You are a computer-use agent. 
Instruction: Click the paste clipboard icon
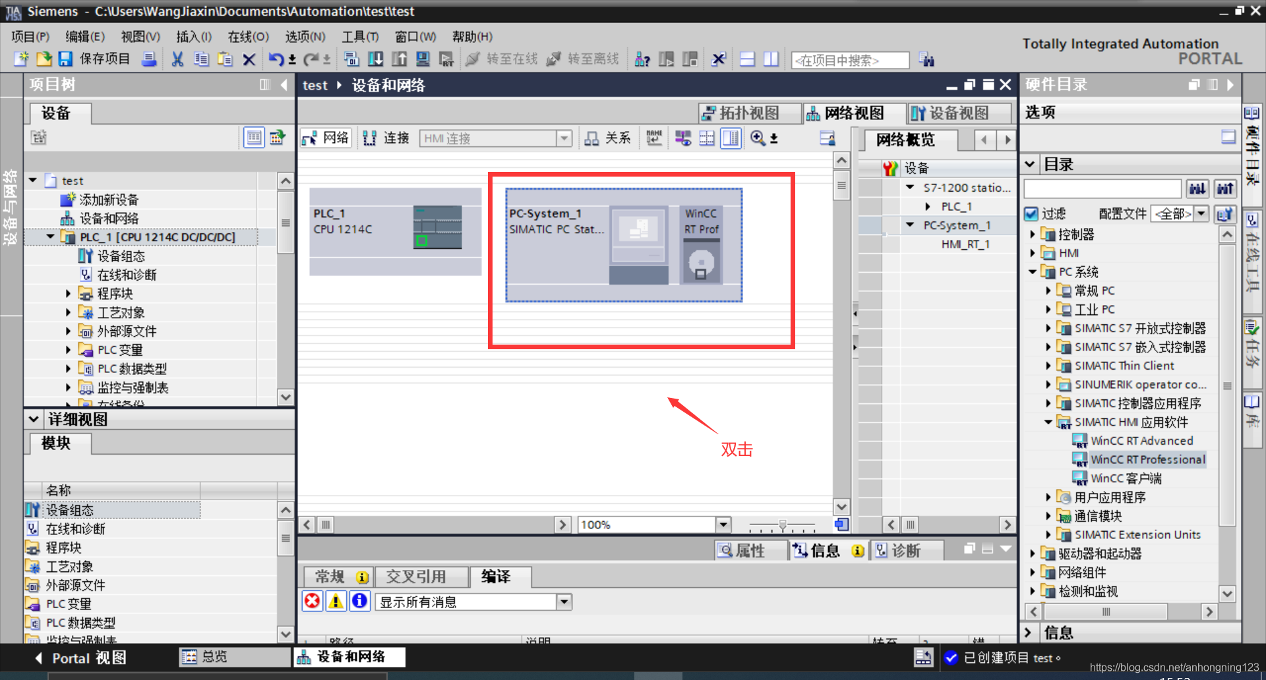point(225,59)
